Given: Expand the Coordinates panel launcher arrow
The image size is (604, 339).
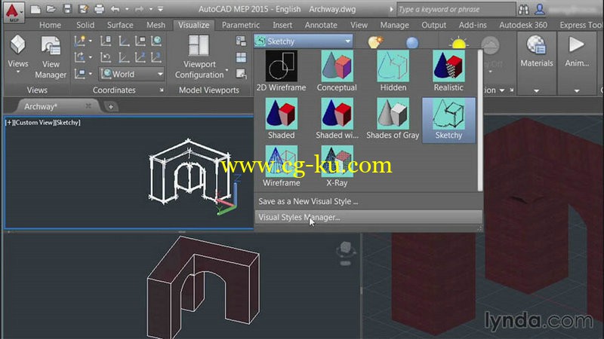Looking at the screenshot, I should click(x=162, y=90).
